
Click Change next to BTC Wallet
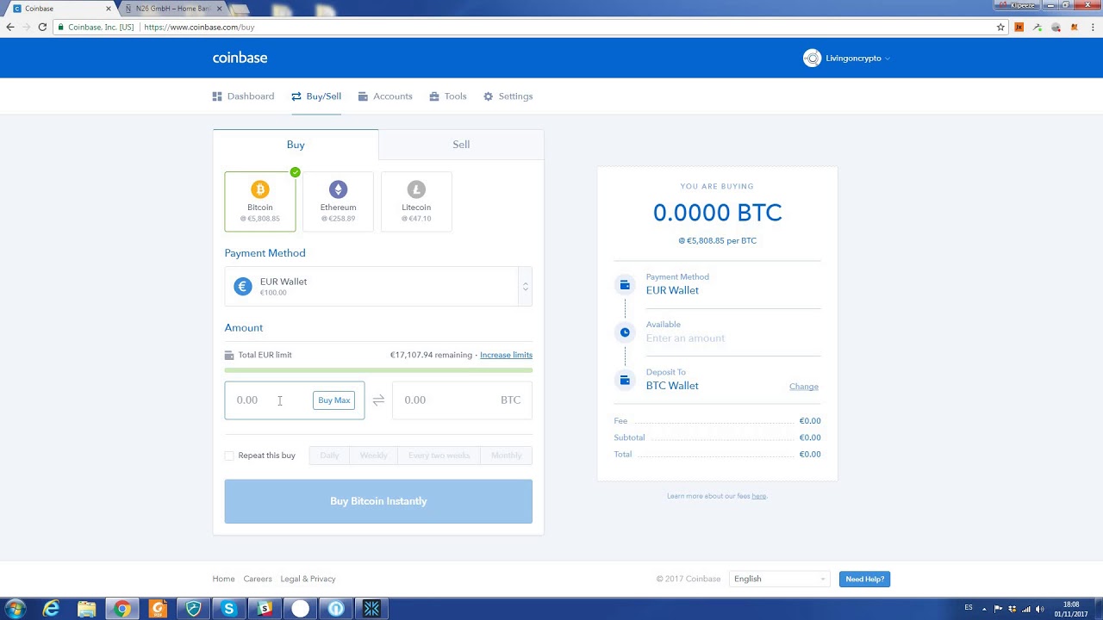[x=804, y=387]
